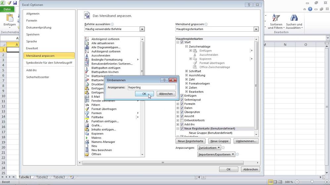This screenshot has height=185, width=330.
Task: Uncheck the Start tab checkbox
Action: [x=182, y=42]
